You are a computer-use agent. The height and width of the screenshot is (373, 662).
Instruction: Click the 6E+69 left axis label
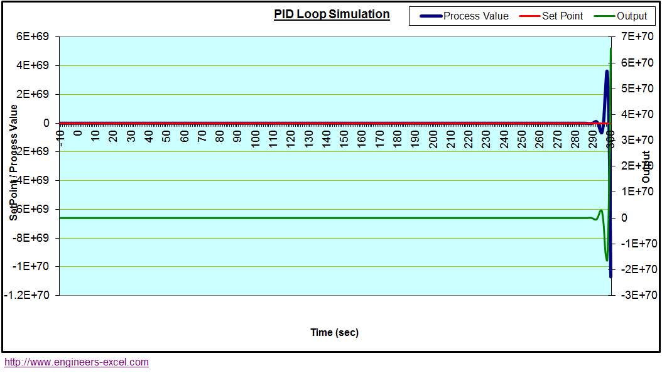tap(33, 36)
